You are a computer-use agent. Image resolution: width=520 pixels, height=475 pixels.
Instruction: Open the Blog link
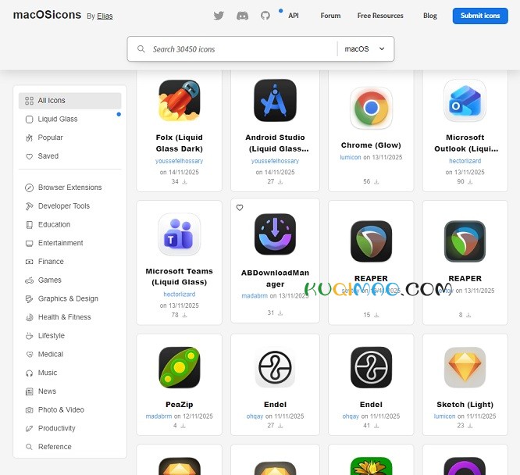(429, 16)
